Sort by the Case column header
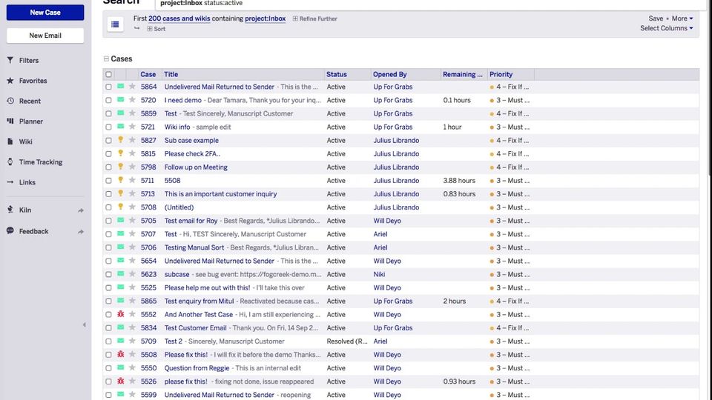 coord(148,74)
